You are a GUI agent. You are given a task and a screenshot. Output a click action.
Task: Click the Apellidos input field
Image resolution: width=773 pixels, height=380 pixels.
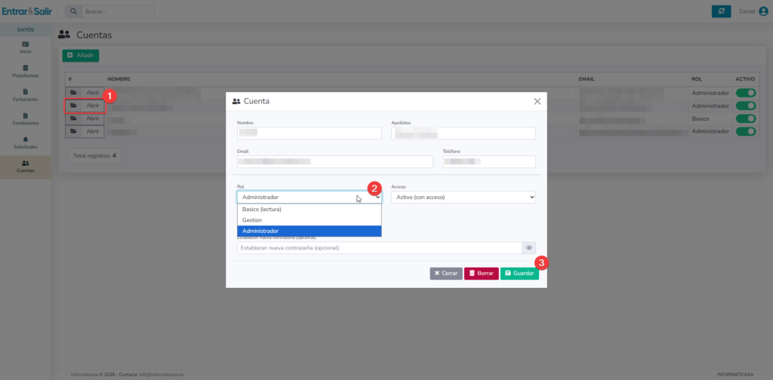pyautogui.click(x=463, y=133)
